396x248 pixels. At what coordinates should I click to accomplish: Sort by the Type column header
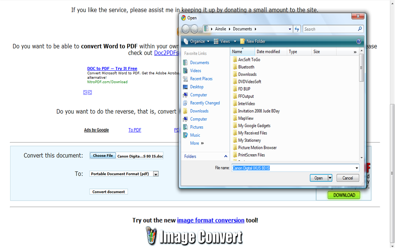[x=299, y=52]
